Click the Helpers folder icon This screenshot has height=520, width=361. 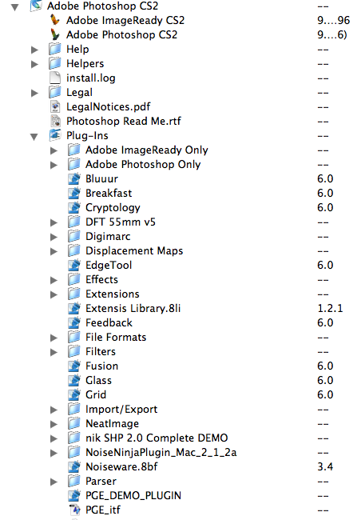click(x=55, y=63)
